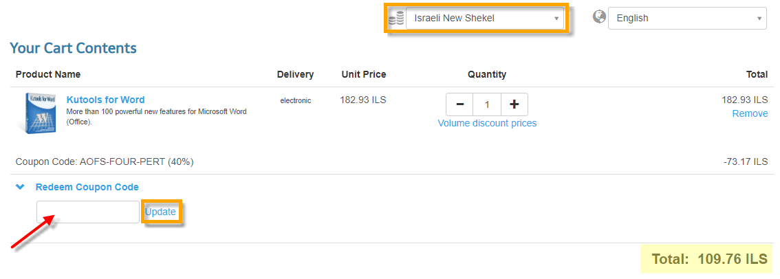Focus the coupon code text field
This screenshot has width=780, height=279.
tap(88, 212)
